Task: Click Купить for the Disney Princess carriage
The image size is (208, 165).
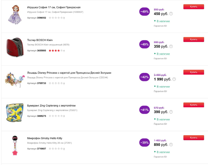Action: click(x=193, y=72)
